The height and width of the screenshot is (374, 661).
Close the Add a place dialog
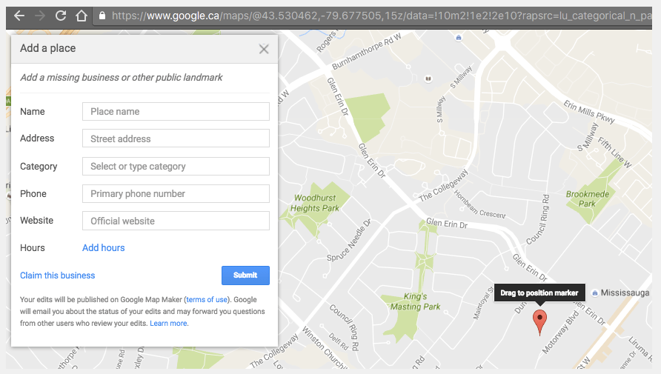(x=264, y=49)
